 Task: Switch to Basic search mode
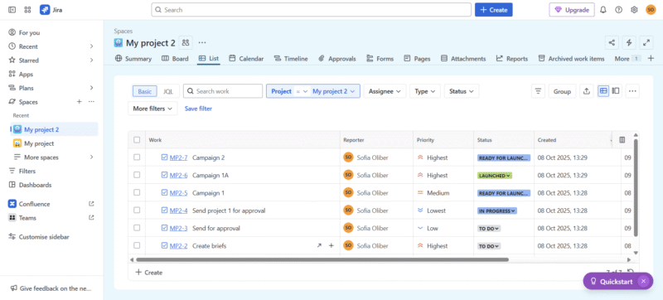tap(144, 91)
